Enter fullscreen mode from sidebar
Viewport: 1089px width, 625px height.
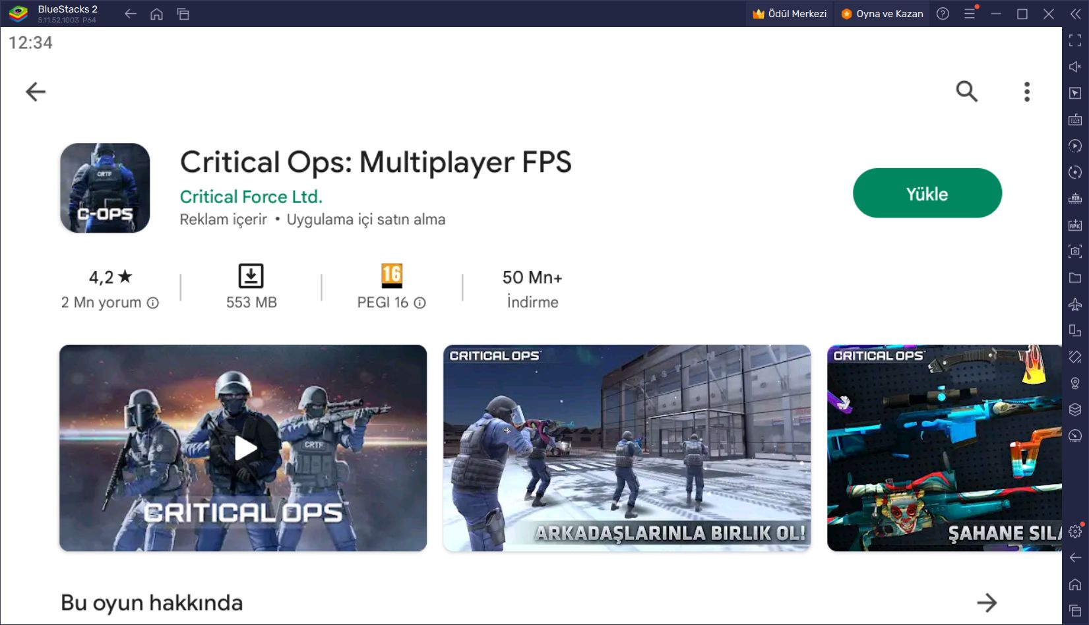tap(1075, 41)
